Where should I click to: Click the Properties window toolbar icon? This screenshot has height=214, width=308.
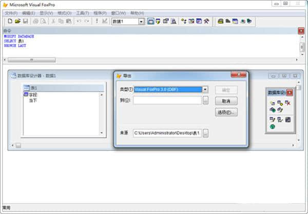tap(166, 21)
